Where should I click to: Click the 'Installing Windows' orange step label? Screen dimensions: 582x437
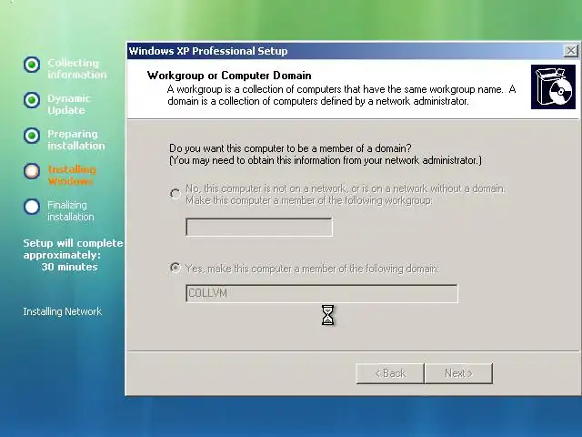click(x=72, y=175)
